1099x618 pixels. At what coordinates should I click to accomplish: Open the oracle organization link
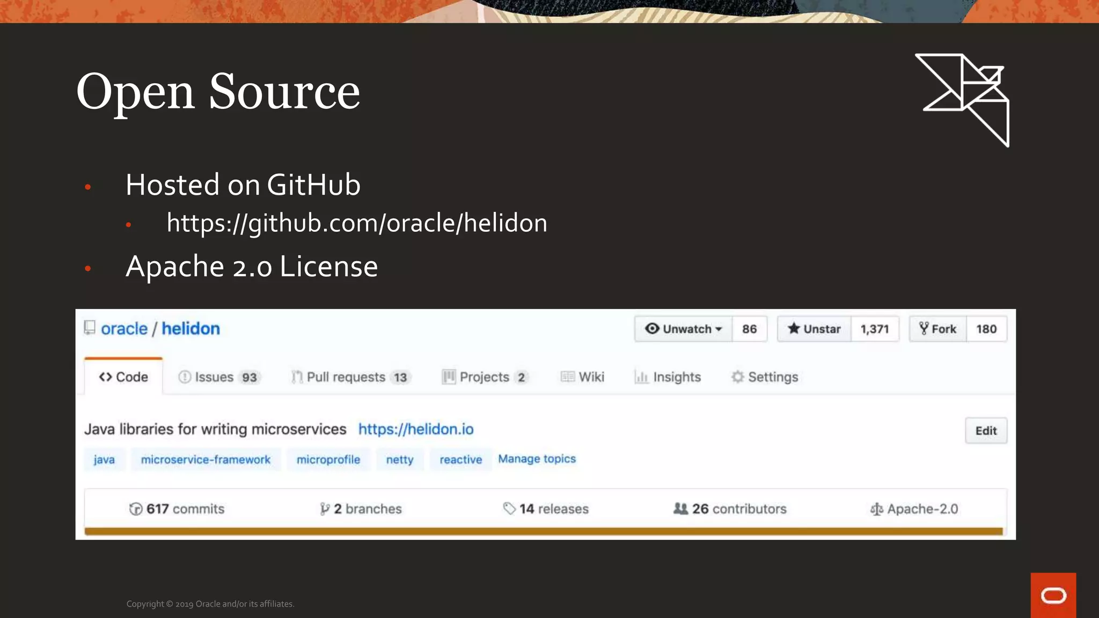pos(124,328)
